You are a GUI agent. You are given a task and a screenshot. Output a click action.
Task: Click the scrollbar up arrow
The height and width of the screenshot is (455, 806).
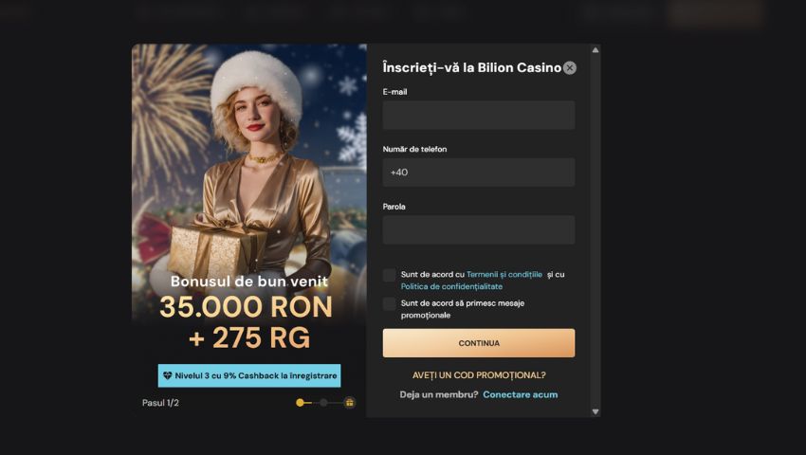(x=595, y=50)
